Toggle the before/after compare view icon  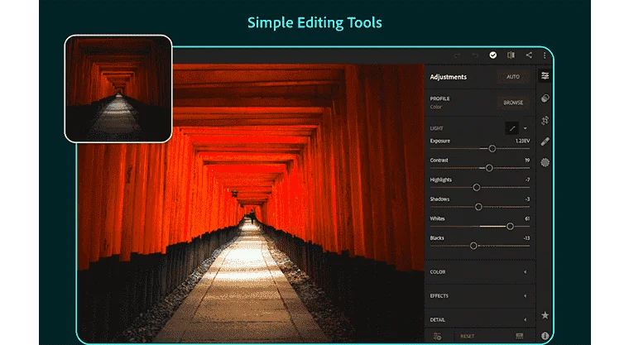coord(511,55)
